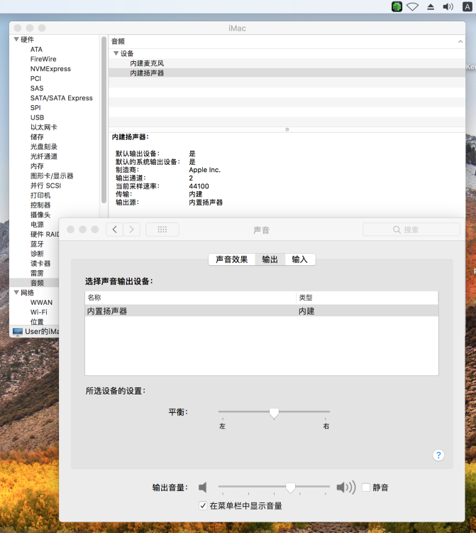
Task: Select 内建麦克风 device row
Action: pyautogui.click(x=287, y=63)
